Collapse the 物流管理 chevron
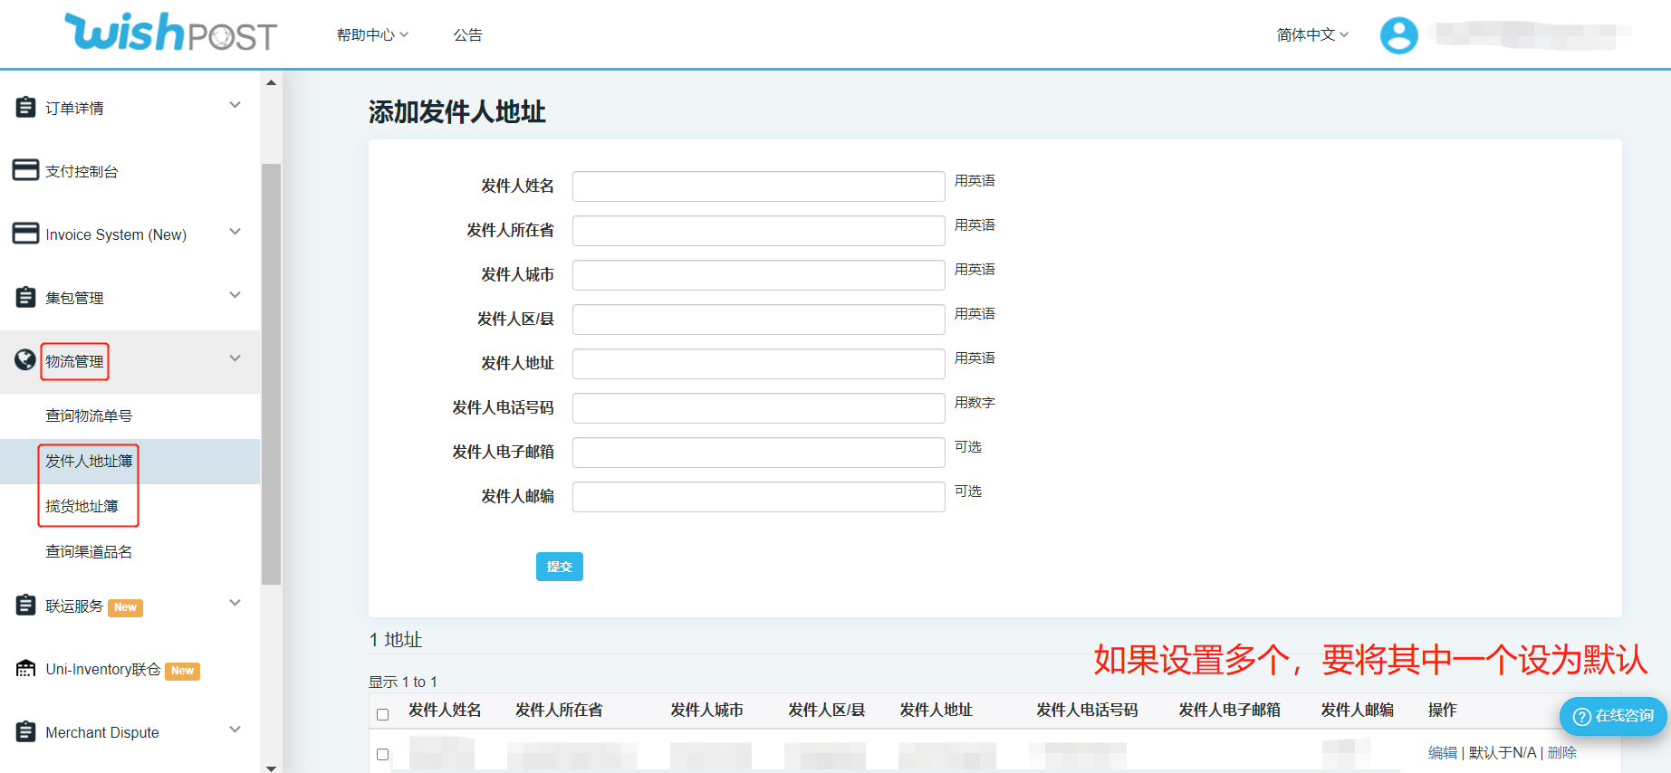 pyautogui.click(x=235, y=358)
